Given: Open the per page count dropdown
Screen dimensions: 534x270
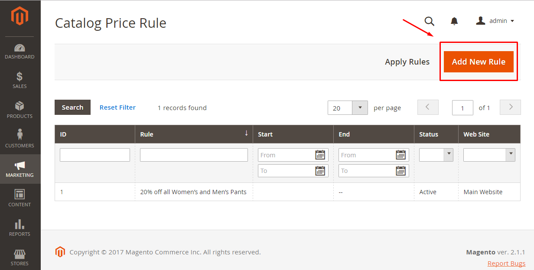Looking at the screenshot, I should (348, 107).
